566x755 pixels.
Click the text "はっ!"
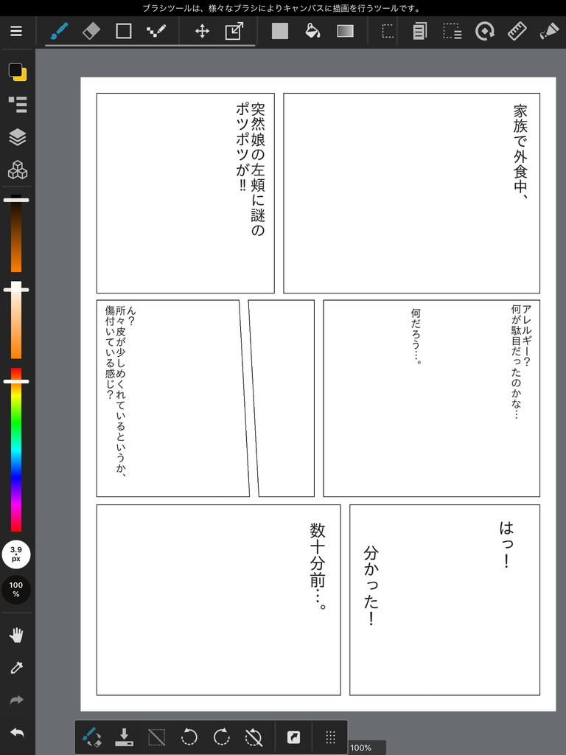pos(507,544)
